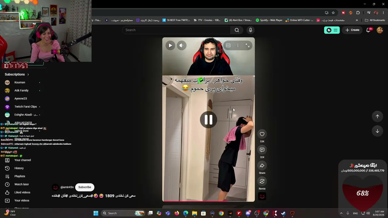Open the YouTube account avatar menu
388x218 pixels.
(x=380, y=30)
